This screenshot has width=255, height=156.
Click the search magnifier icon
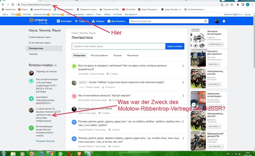click(205, 21)
